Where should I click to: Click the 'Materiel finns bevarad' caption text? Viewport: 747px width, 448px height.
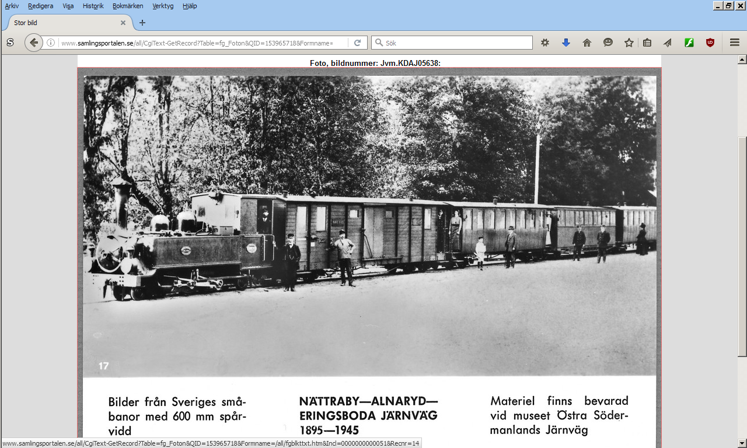pos(559,401)
